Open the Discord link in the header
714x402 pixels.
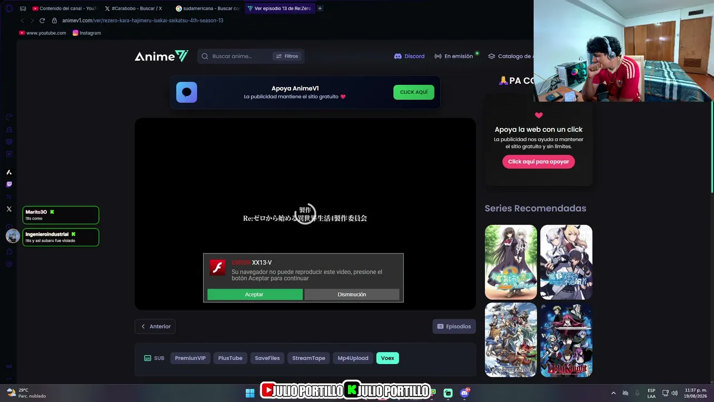click(409, 56)
